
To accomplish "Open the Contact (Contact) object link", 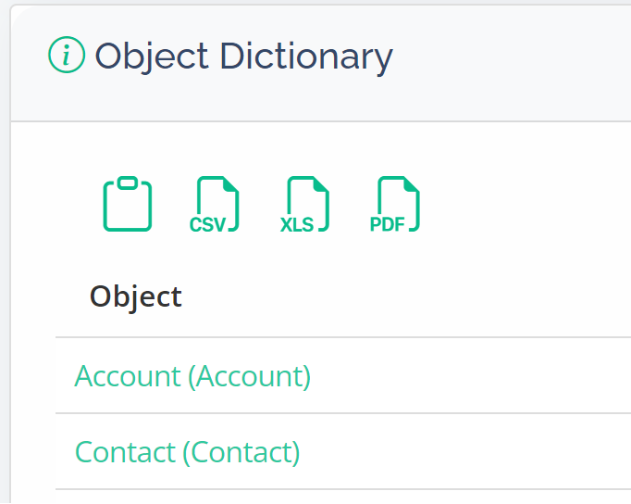I will tap(187, 452).
